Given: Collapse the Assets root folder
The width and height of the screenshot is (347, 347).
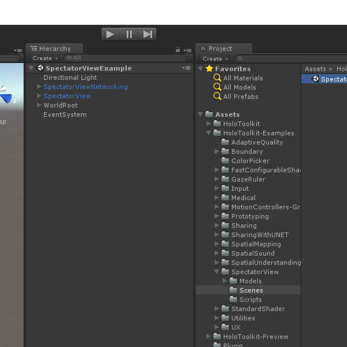Looking at the screenshot, I should point(201,115).
